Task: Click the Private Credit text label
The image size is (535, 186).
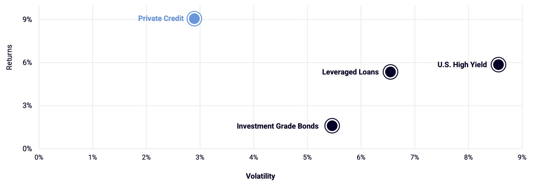Action: pos(161,18)
